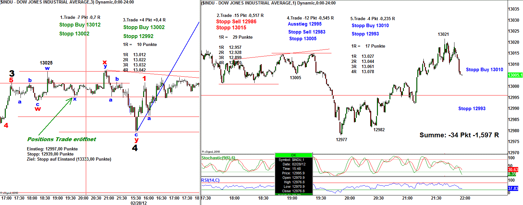This screenshot has width=523, height=205.
Task: Click the green current price tag 13005.1
Action: (x=515, y=75)
